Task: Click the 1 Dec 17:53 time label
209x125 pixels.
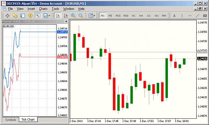Action: (147, 121)
